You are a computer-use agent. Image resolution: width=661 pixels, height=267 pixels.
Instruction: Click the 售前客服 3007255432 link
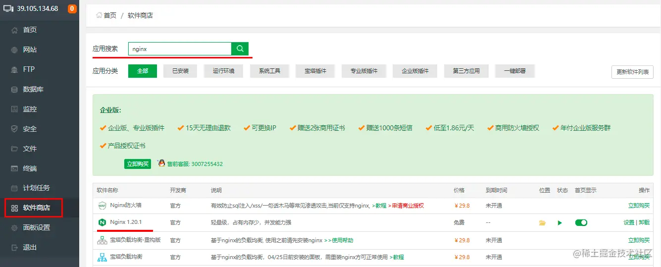pos(195,164)
